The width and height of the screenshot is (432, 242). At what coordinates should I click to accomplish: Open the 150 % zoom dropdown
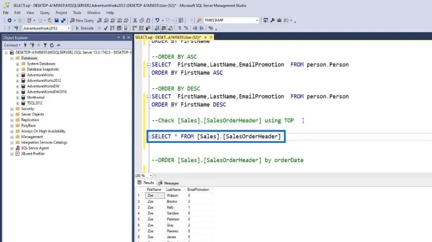click(x=151, y=176)
